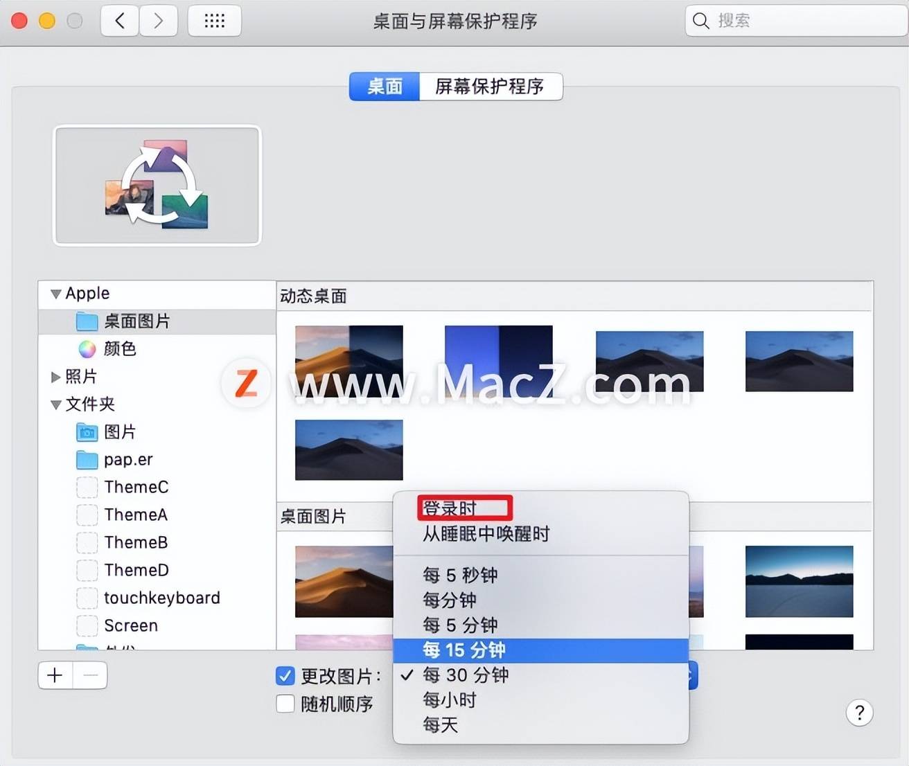This screenshot has width=909, height=766.
Task: Select the 桌面图片 folder icon under Apple
Action: click(87, 321)
